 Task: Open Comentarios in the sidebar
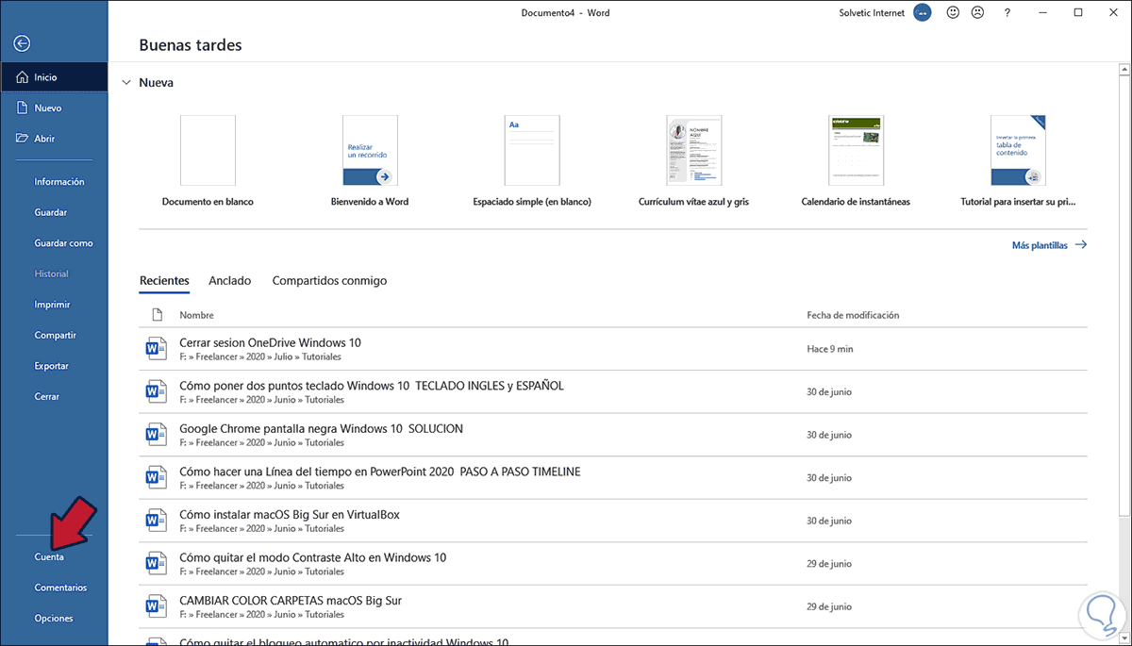point(60,588)
